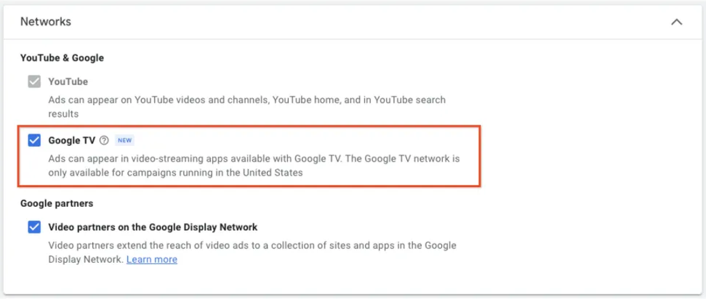This screenshot has width=706, height=299.
Task: Open the Learn more link
Action: click(x=152, y=259)
